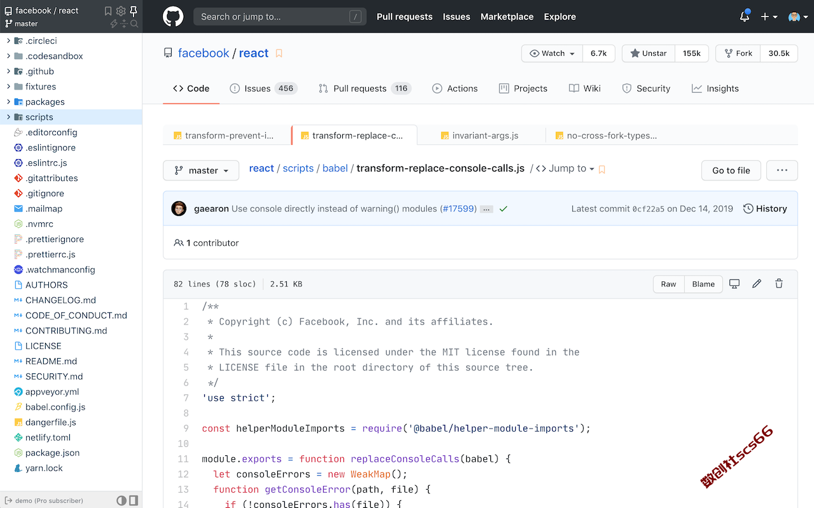Edit file with the pencil icon

tap(757, 284)
